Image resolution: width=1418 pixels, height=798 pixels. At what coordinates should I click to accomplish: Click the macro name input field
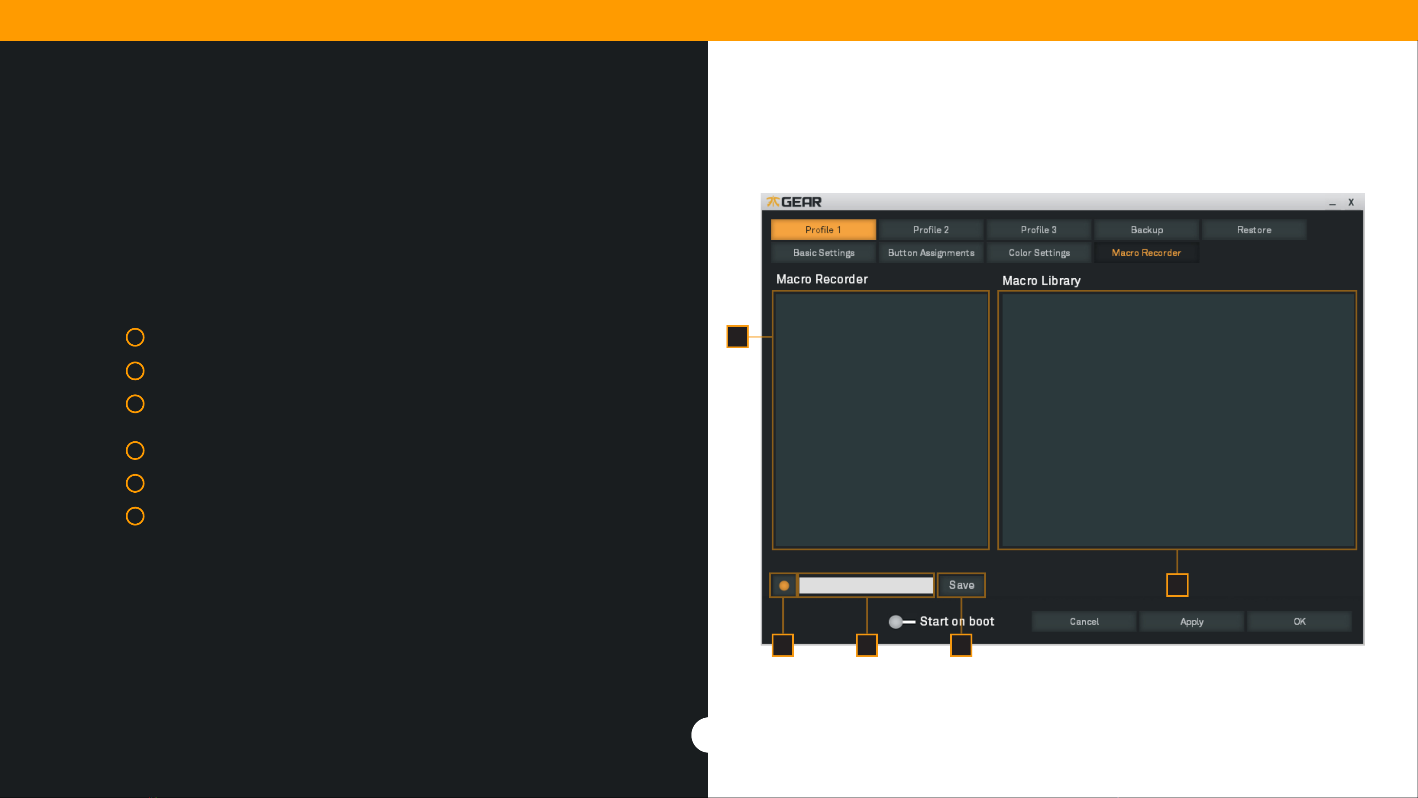click(866, 585)
